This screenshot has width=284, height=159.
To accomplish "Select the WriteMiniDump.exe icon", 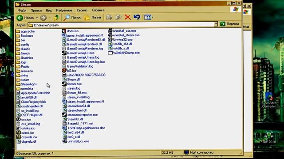I will (110, 53).
